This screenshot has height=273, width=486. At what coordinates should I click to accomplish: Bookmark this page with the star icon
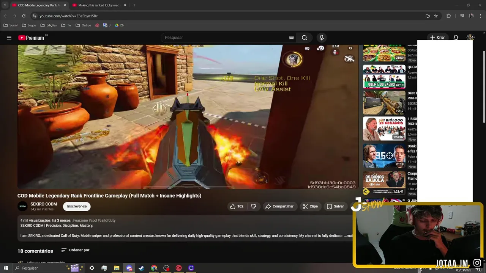click(x=436, y=16)
